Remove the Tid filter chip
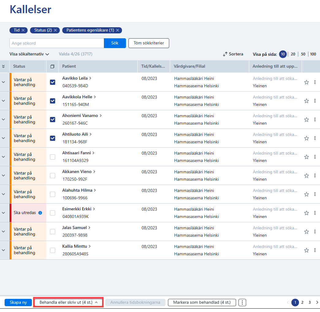The image size is (320, 312). tap(23, 30)
